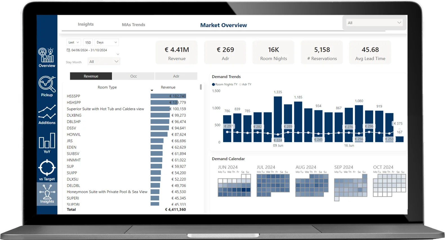Click the Revenue column header
445x240 pixels.
(x=168, y=87)
